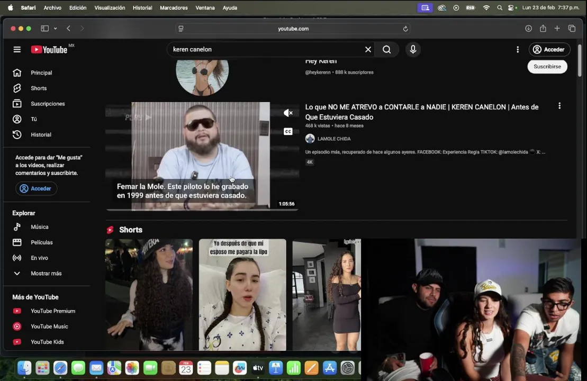Open the short with curly-haired woman in cap

149,295
